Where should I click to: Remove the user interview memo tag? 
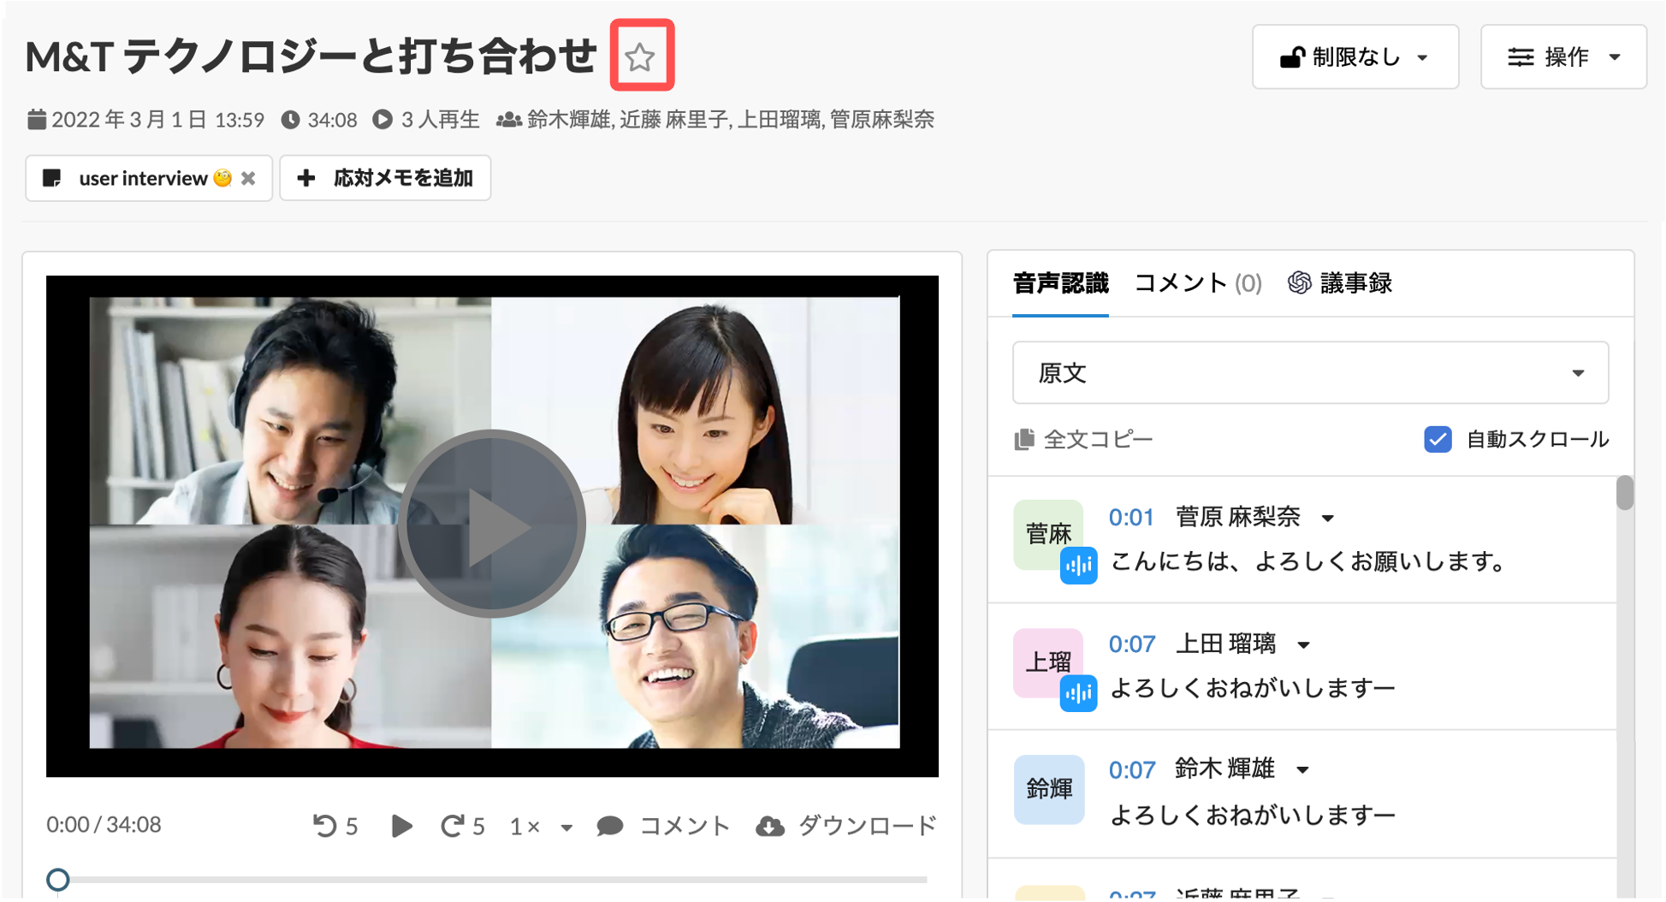248,178
